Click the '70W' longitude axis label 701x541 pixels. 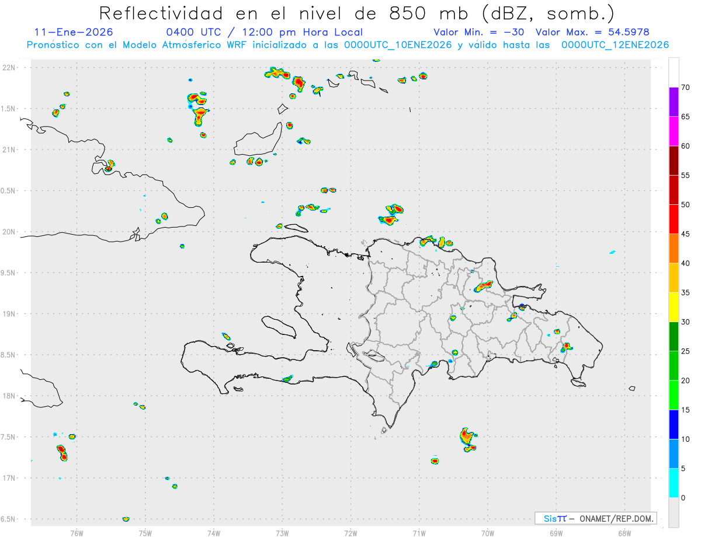click(x=488, y=533)
